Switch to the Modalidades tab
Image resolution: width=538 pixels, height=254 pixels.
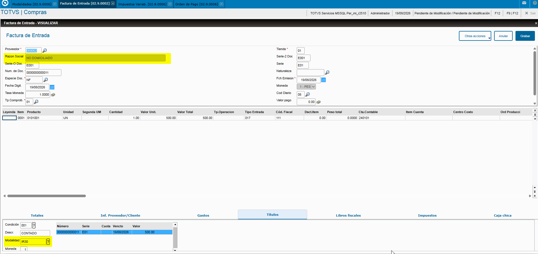tap(32, 4)
